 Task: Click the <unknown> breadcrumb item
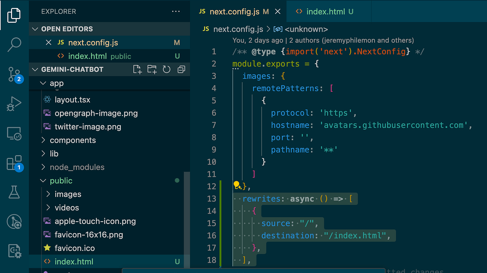[306, 29]
